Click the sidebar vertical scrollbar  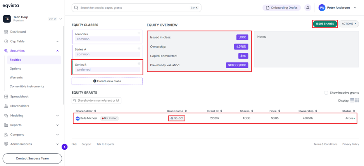(64, 65)
